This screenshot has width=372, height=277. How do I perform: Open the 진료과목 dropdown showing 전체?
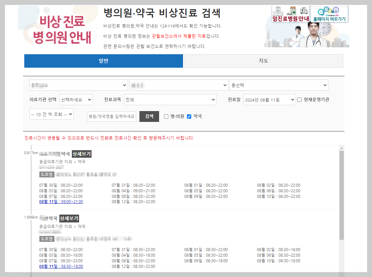tap(170, 100)
